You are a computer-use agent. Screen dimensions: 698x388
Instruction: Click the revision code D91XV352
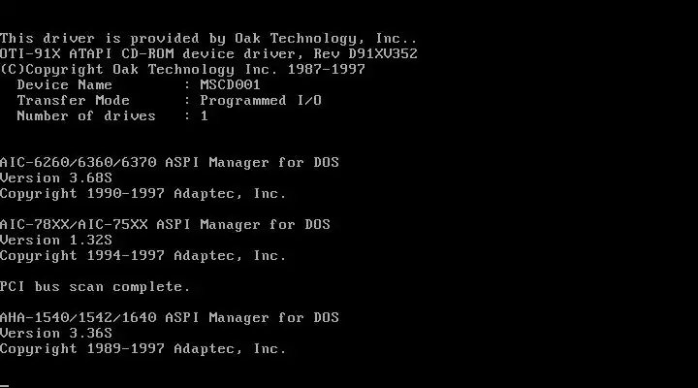383,54
